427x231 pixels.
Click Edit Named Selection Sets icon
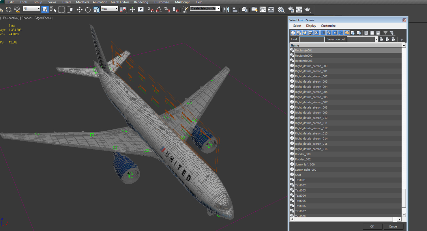[x=185, y=10]
